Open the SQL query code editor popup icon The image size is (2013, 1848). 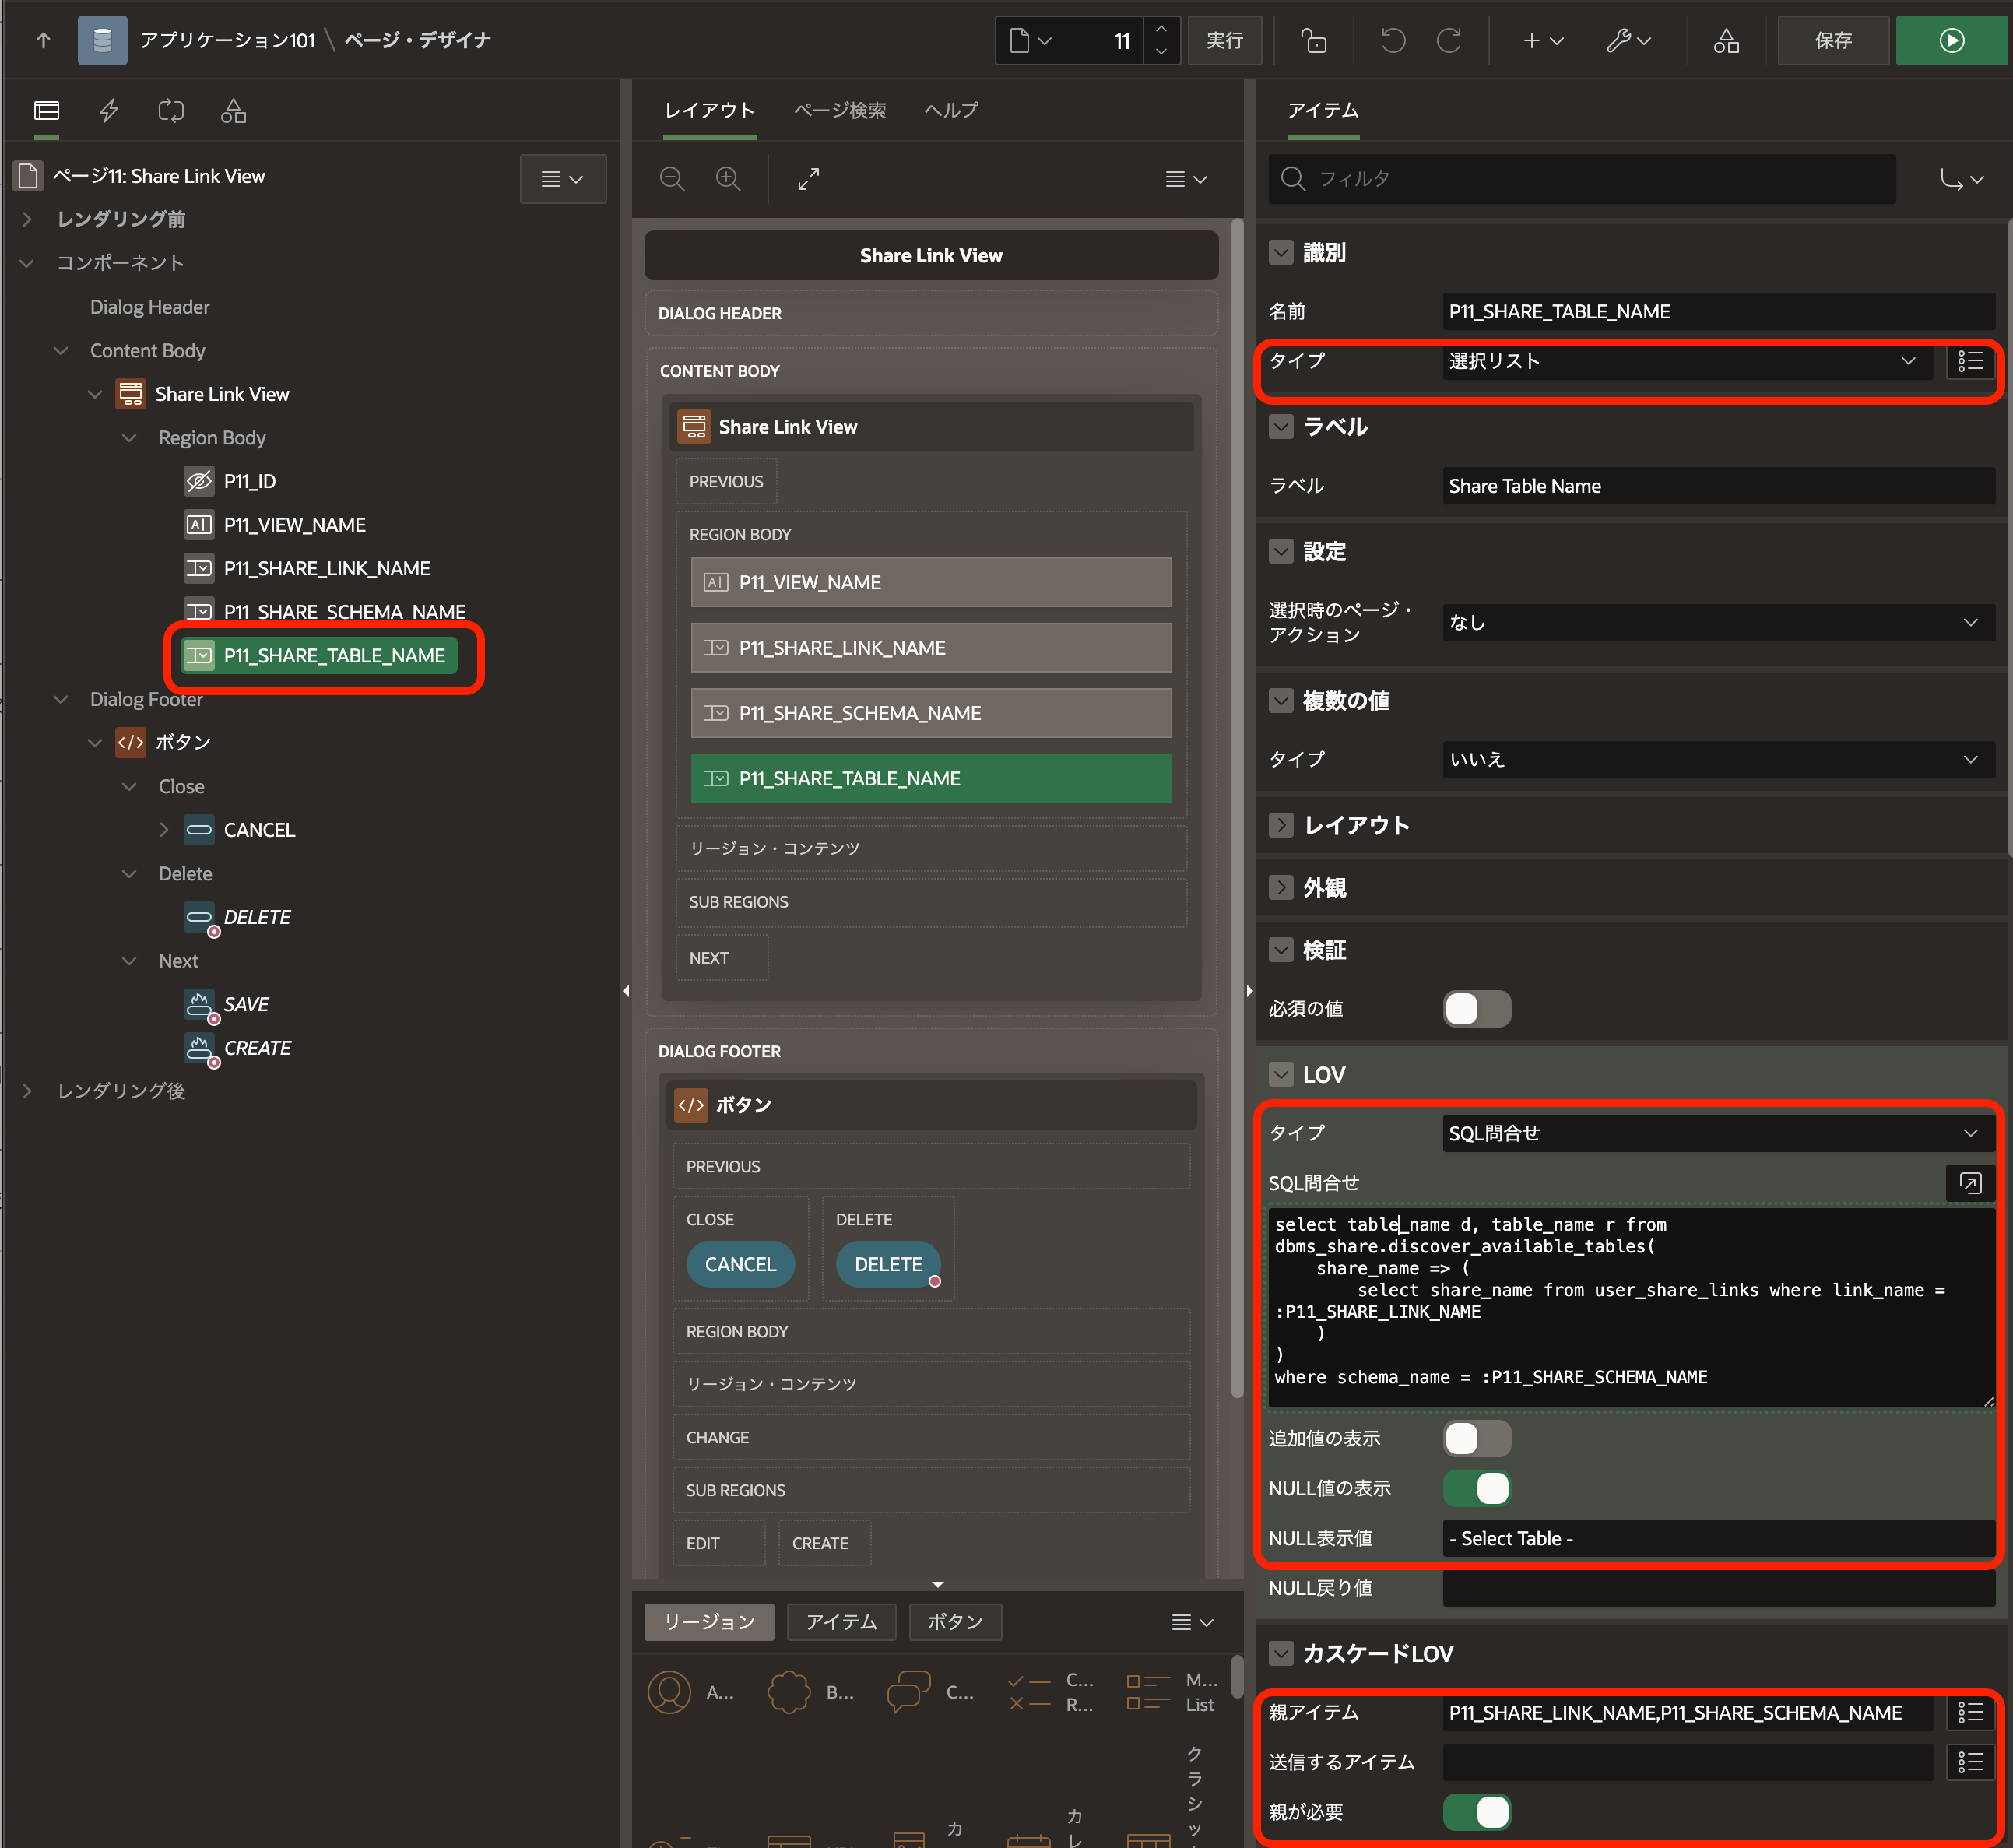tap(1969, 1183)
